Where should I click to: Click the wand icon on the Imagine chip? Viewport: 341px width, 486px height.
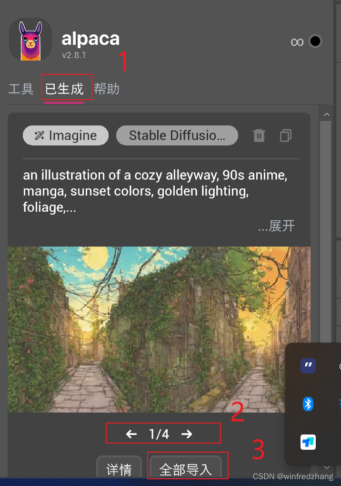40,135
